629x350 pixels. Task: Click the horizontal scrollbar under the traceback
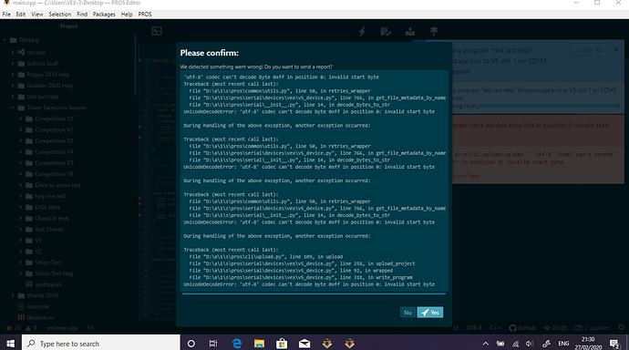coord(314,293)
